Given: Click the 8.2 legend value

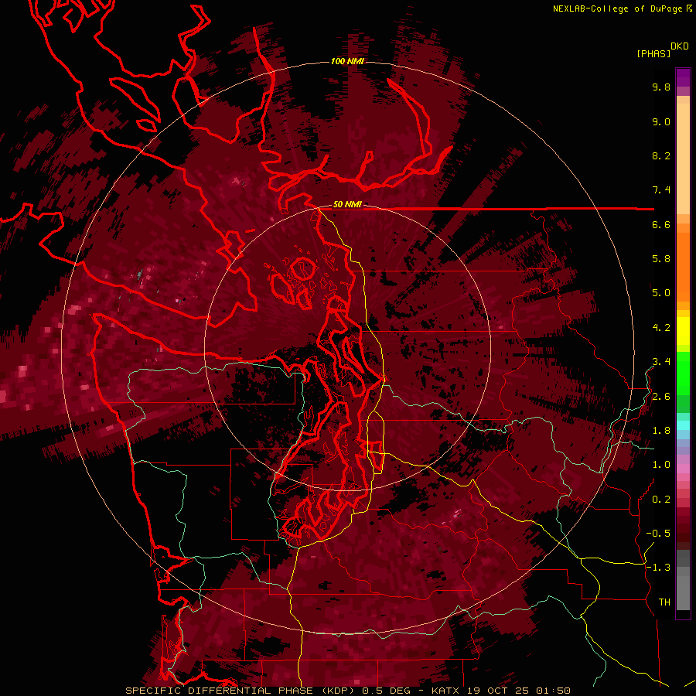Looking at the screenshot, I should pos(661,155).
